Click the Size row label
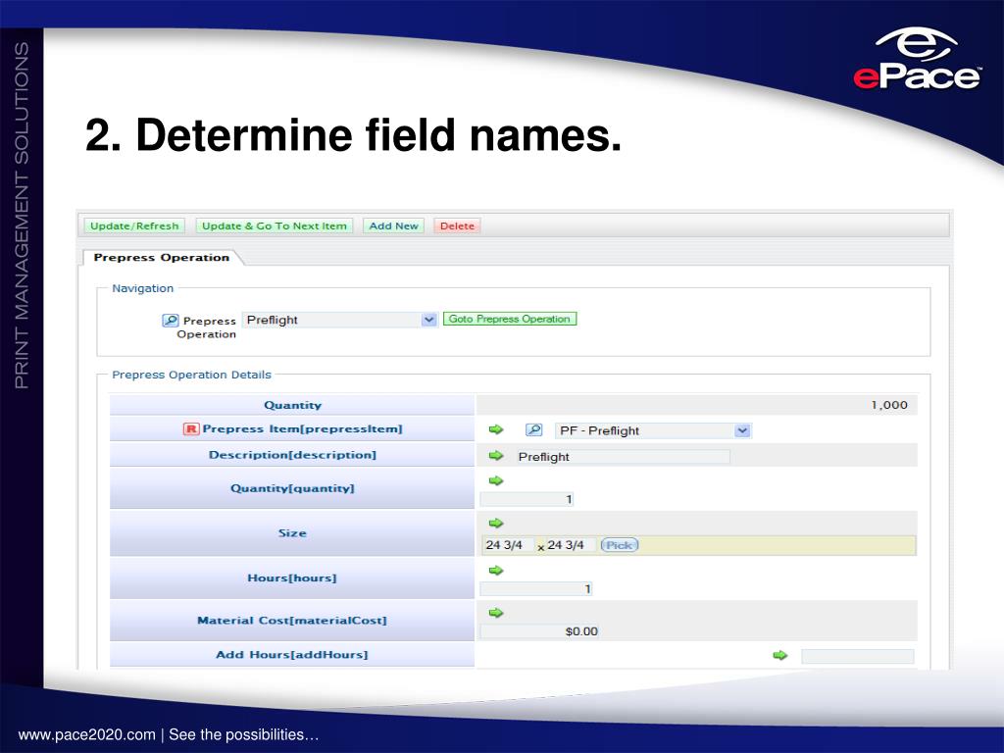The image size is (1004, 753). (x=292, y=533)
